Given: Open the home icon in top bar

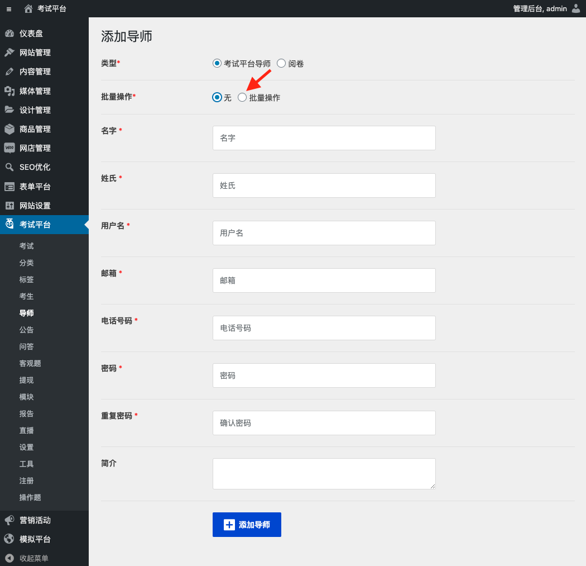Looking at the screenshot, I should click(x=28, y=8).
